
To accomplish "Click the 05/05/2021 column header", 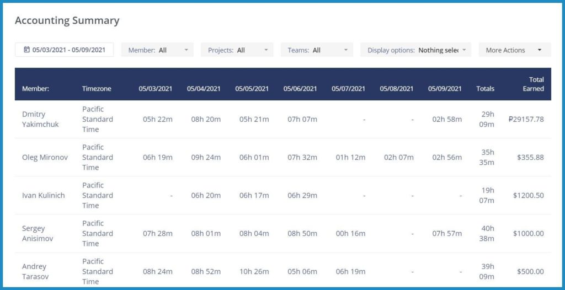I will coord(252,89).
